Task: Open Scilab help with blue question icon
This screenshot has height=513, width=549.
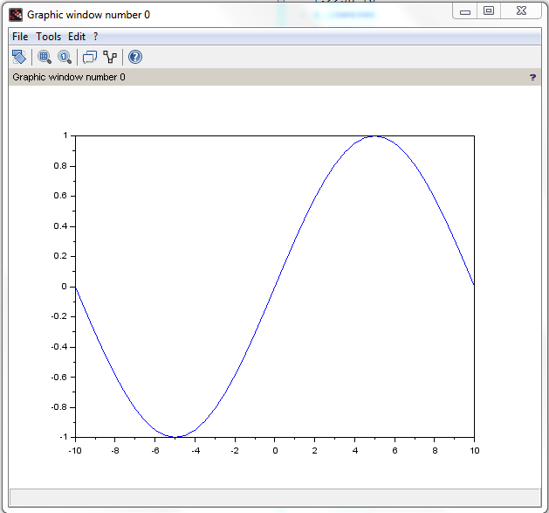Action: [x=135, y=57]
